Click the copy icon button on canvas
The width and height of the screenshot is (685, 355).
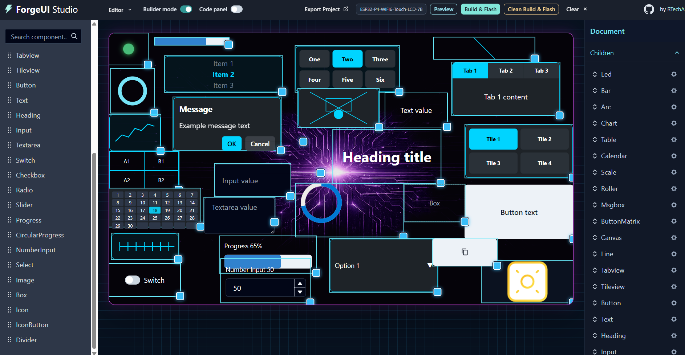tap(465, 252)
